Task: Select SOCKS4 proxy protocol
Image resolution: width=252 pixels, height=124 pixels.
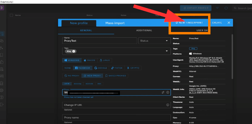Action: (77, 84)
